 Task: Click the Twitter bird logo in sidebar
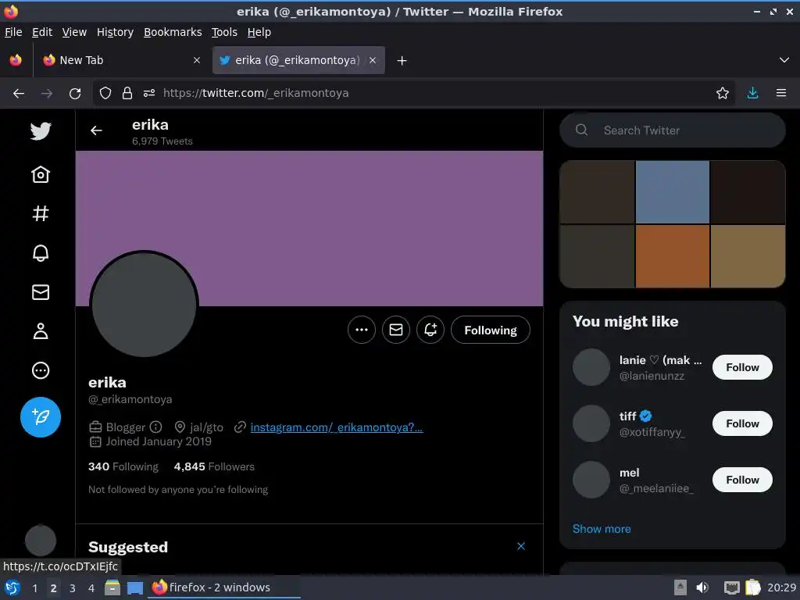click(41, 131)
